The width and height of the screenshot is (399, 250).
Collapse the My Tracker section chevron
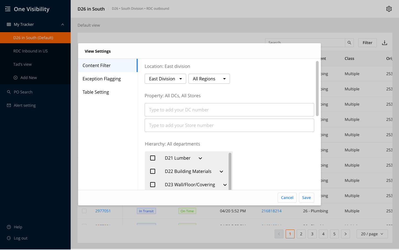pos(63,24)
